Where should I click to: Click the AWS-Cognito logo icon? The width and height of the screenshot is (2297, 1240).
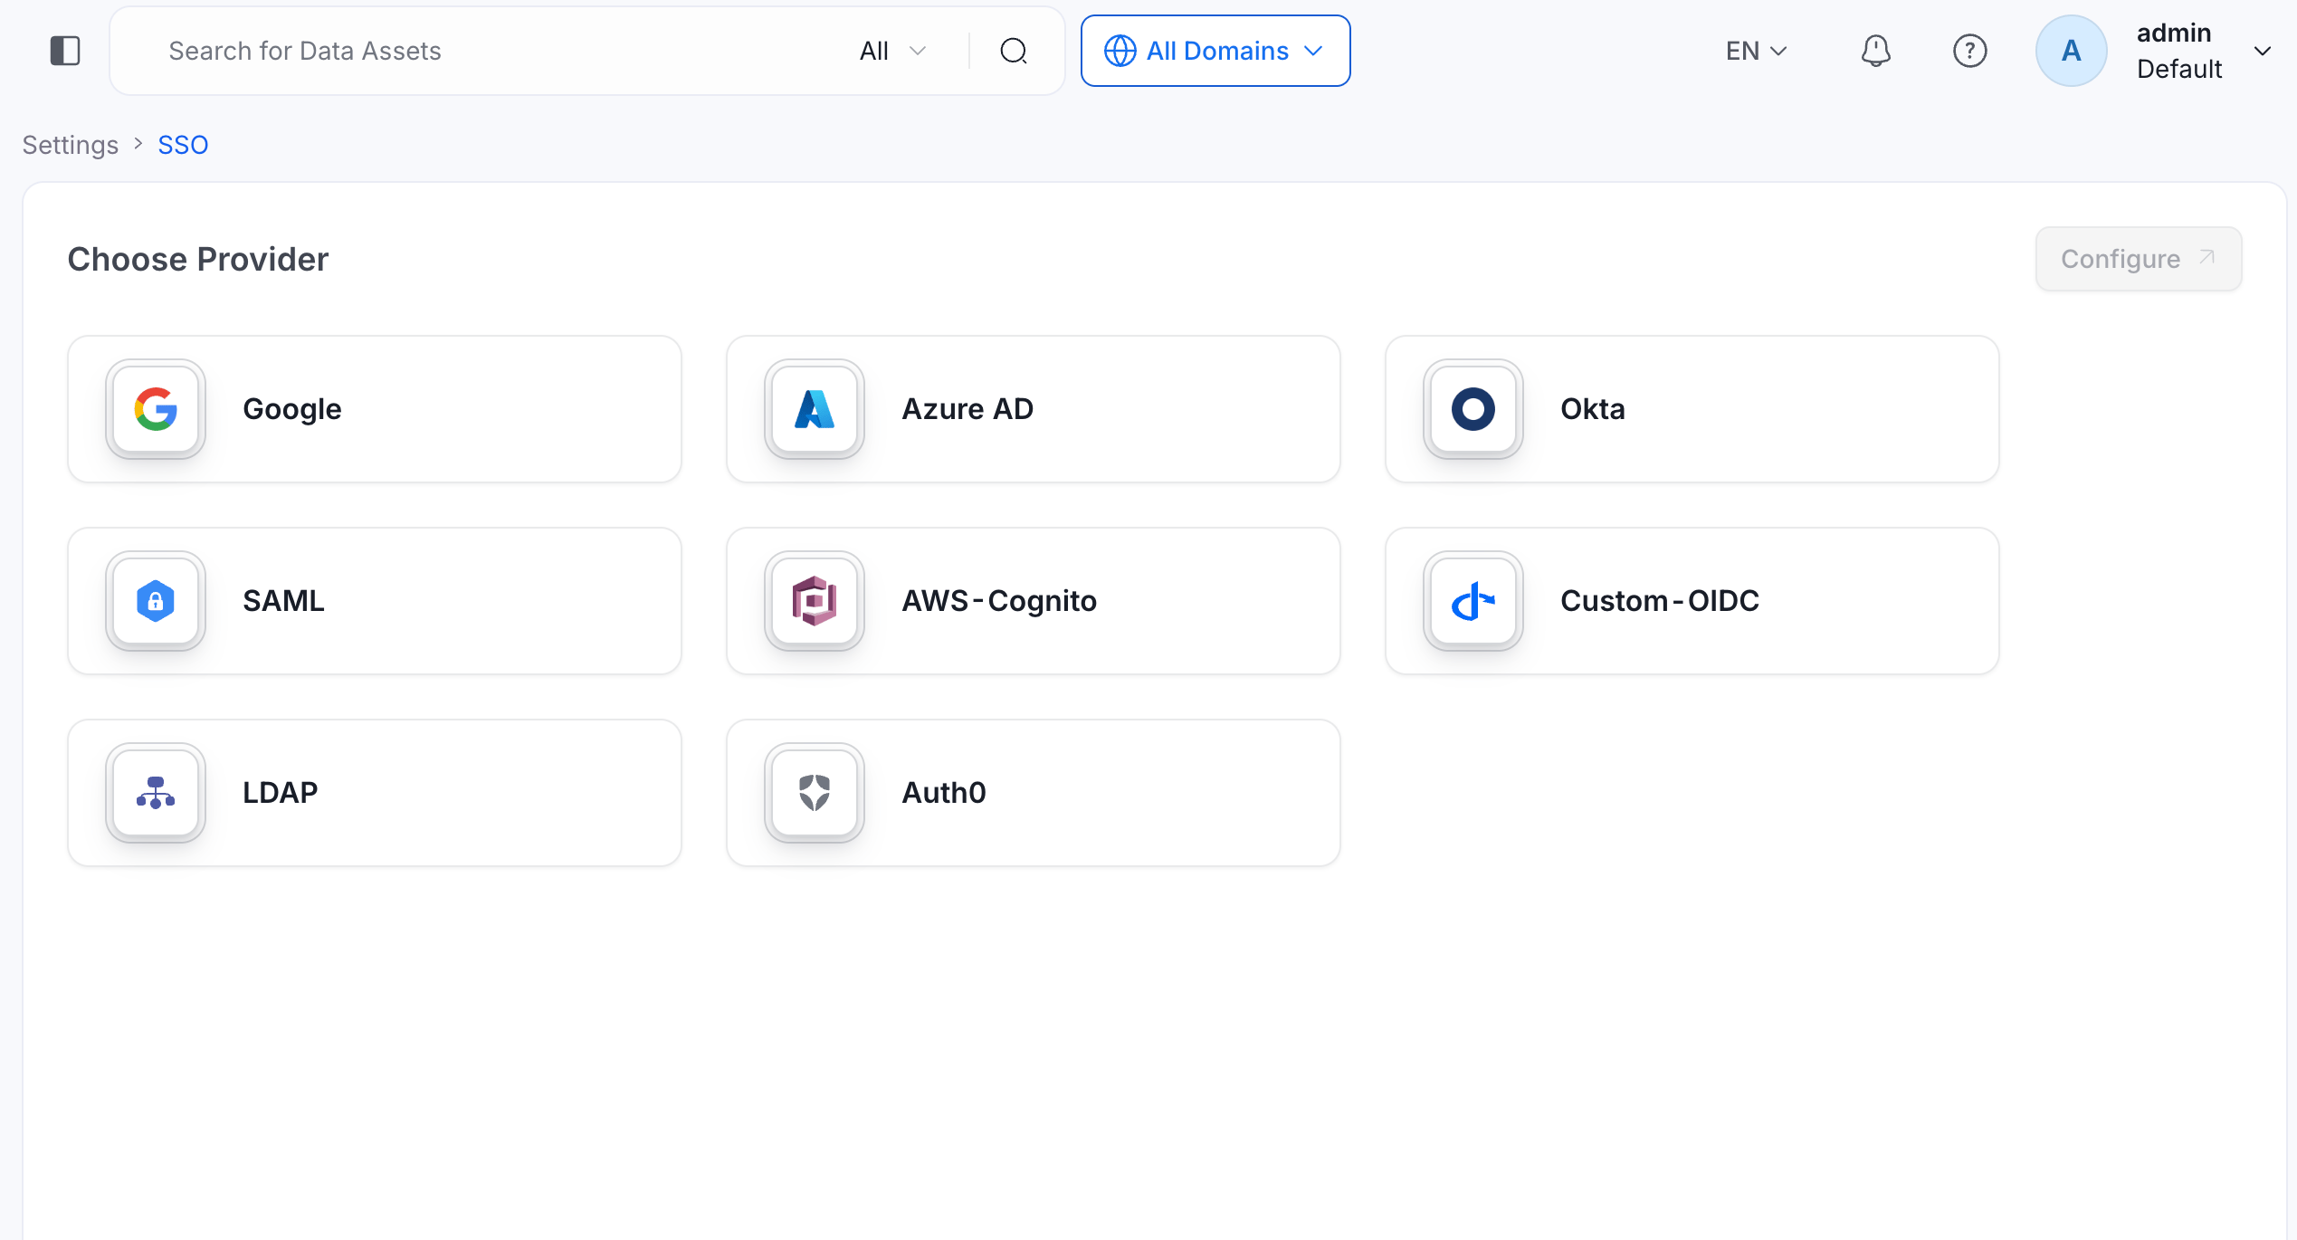coord(815,601)
